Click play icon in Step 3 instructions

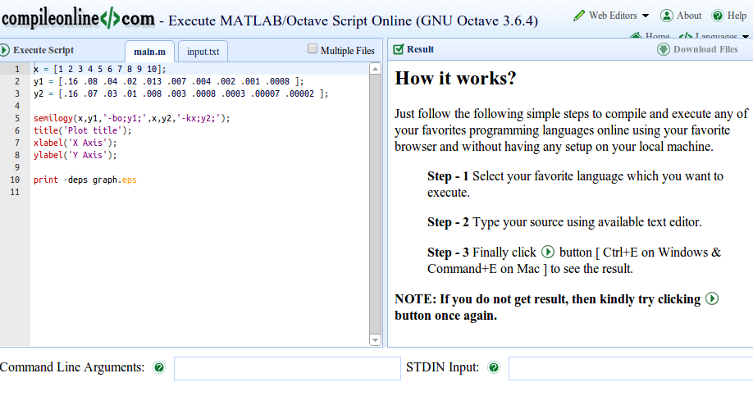[x=548, y=252]
